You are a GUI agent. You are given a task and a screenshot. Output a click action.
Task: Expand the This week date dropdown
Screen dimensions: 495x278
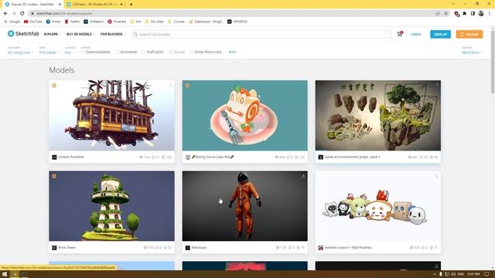(x=49, y=53)
